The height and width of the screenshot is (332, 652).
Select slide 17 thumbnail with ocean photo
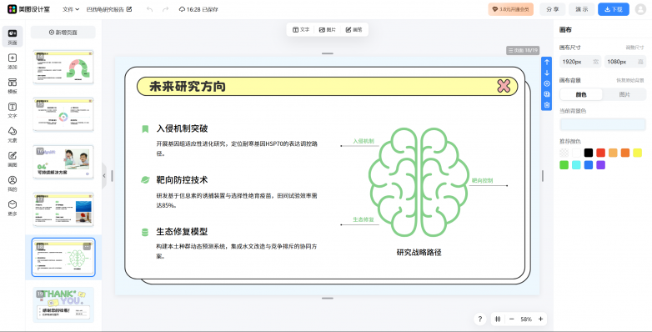tap(63, 209)
